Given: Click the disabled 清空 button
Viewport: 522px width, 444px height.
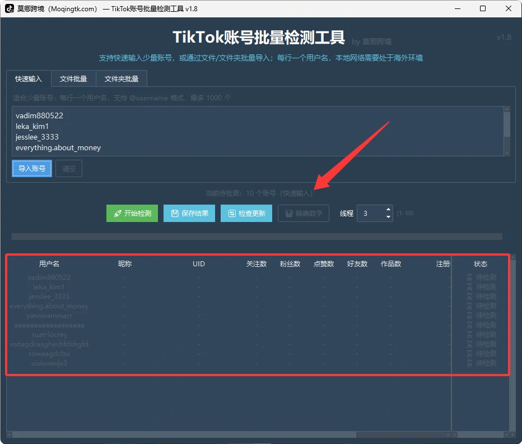Looking at the screenshot, I should (x=69, y=169).
